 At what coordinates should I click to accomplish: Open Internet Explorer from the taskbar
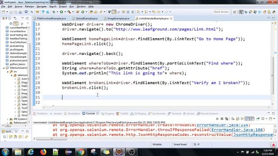30,152
